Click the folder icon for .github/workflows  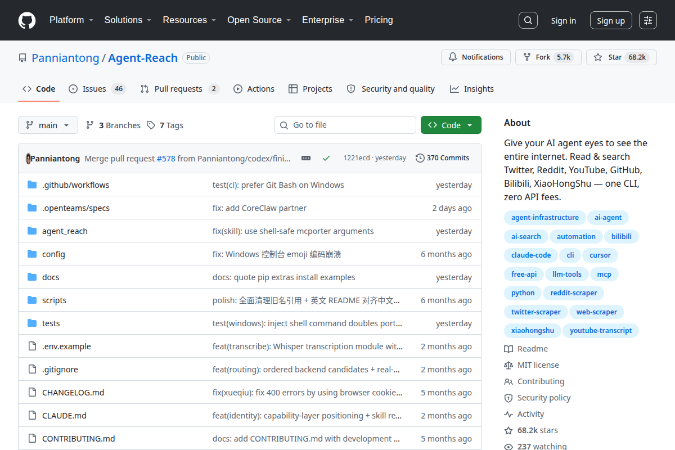tap(32, 185)
